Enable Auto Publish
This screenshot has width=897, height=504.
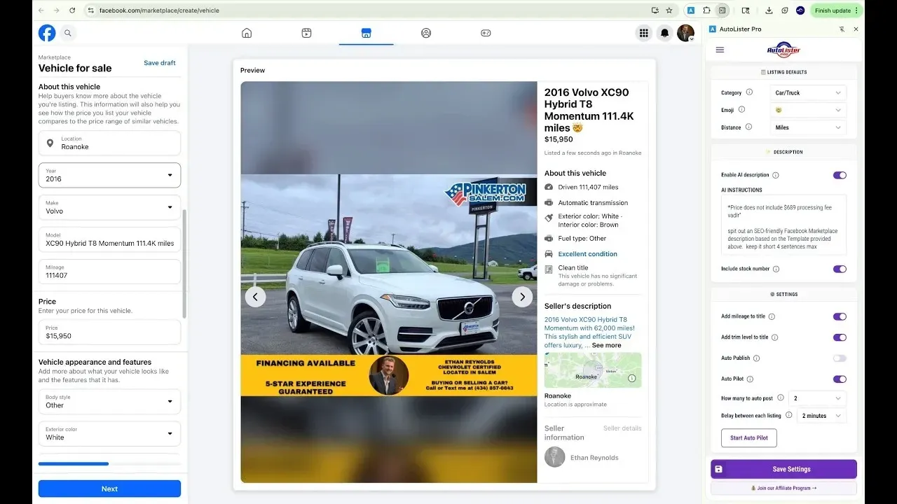pyautogui.click(x=840, y=358)
